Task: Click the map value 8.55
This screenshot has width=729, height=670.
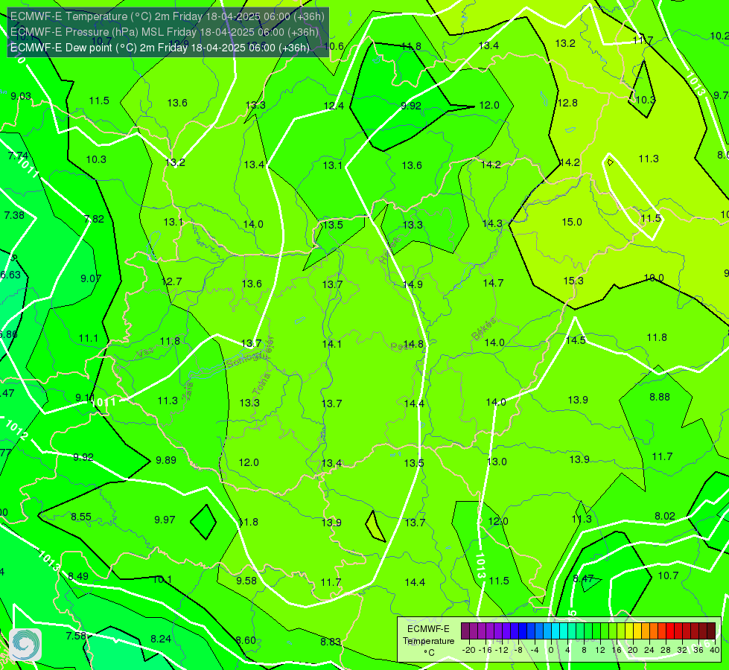Action: pos(81,517)
